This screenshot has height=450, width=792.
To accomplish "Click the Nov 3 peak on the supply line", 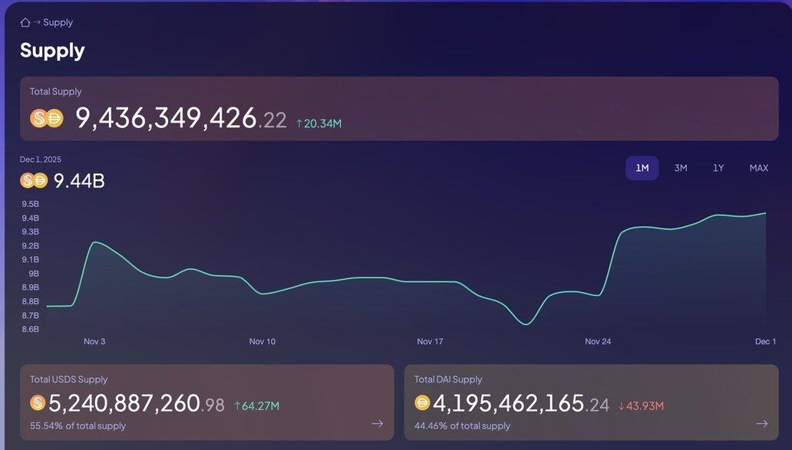I will pos(94,242).
